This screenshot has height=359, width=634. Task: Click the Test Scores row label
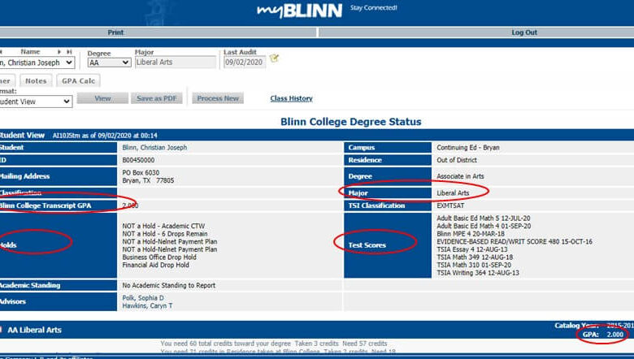(x=367, y=245)
